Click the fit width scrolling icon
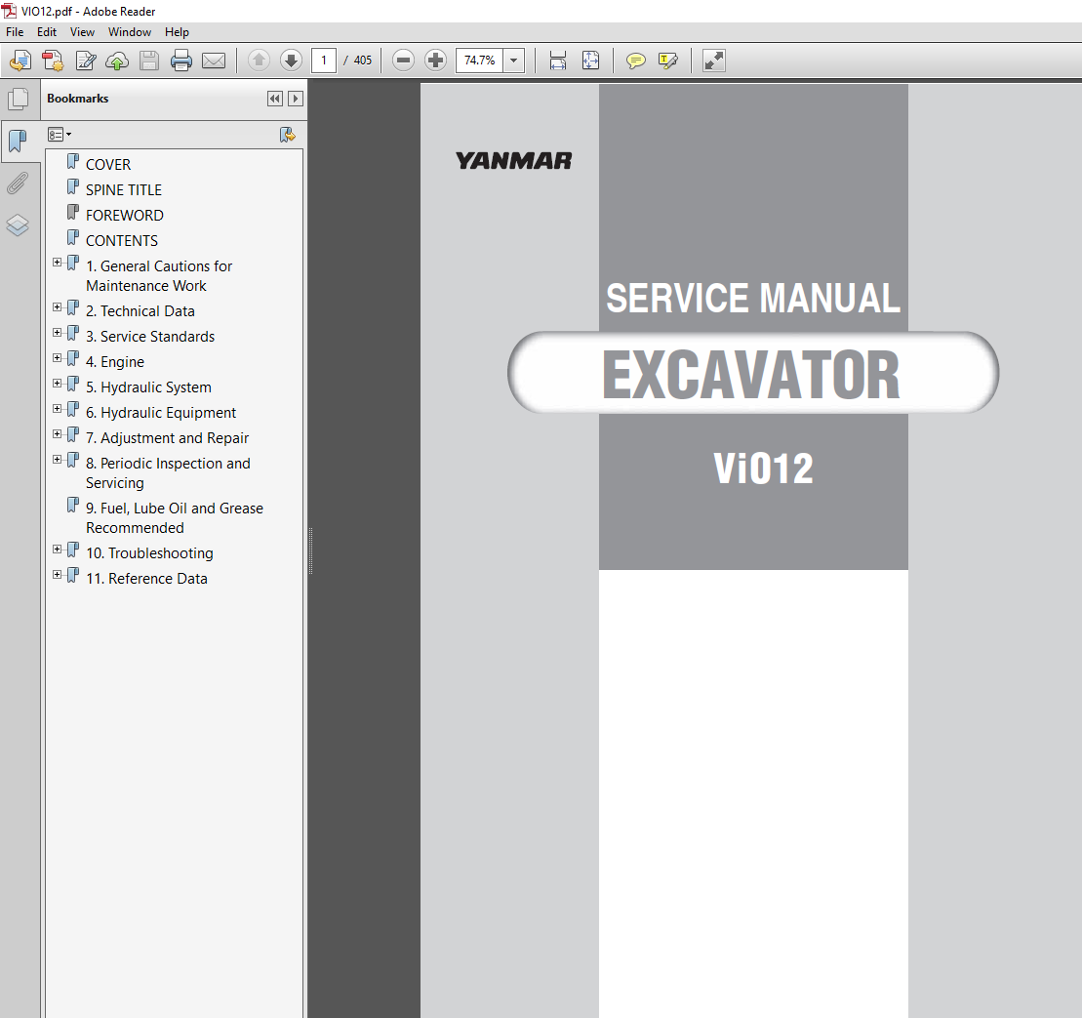Image resolution: width=1082 pixels, height=1018 pixels. [557, 61]
